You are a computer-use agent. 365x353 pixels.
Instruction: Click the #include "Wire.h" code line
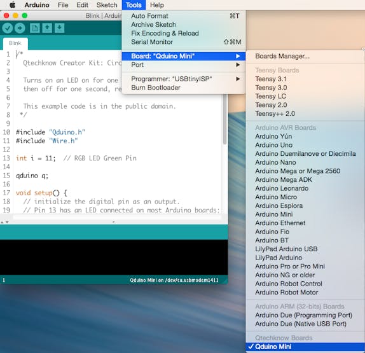tap(46, 141)
